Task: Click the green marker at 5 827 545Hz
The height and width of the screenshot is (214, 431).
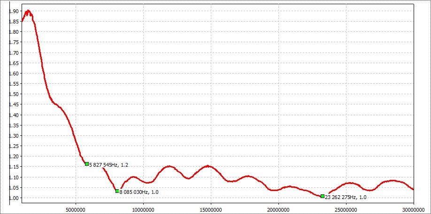Action: 87,164
